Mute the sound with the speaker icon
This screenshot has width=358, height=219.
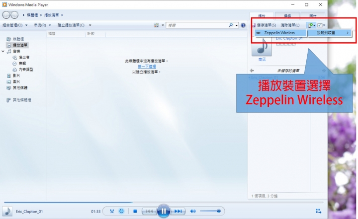pos(193,211)
